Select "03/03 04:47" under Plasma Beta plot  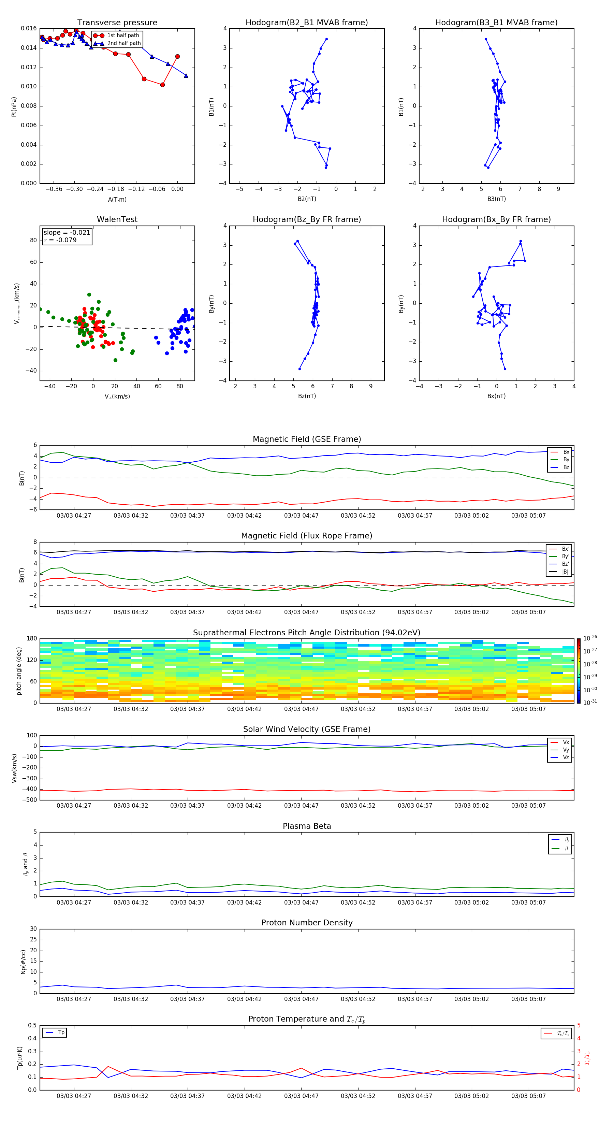[301, 902]
